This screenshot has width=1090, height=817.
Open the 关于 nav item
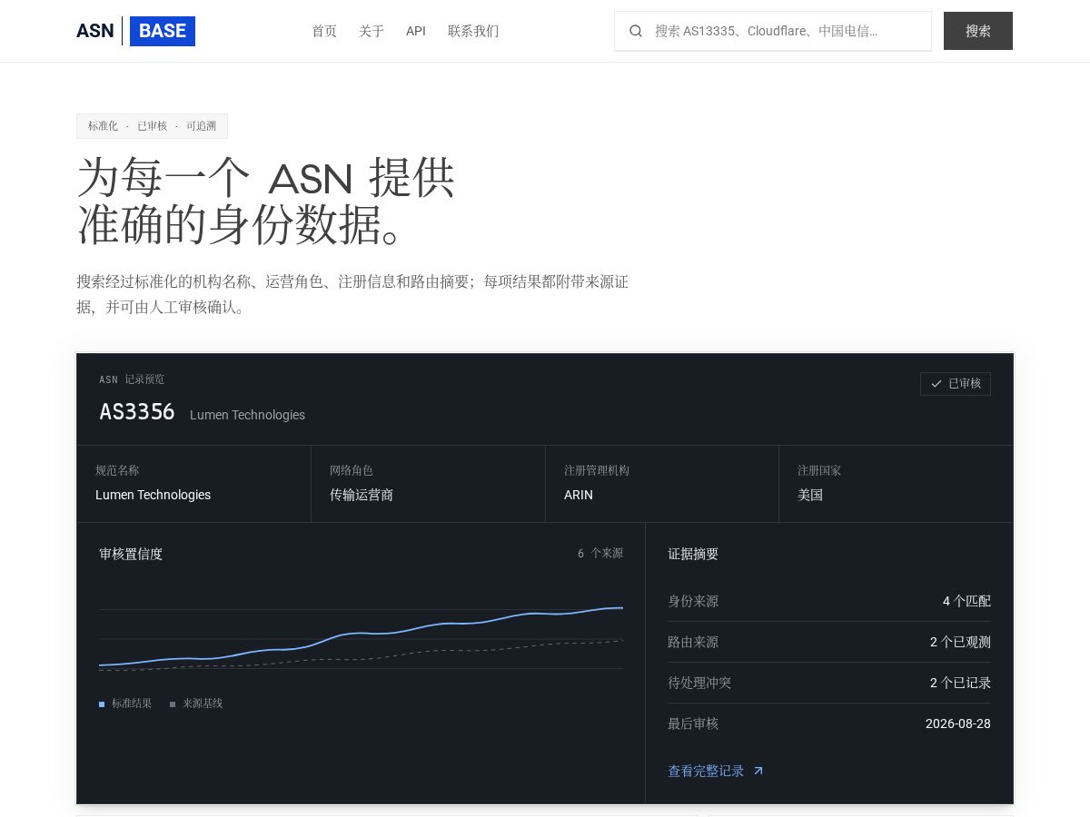click(372, 31)
